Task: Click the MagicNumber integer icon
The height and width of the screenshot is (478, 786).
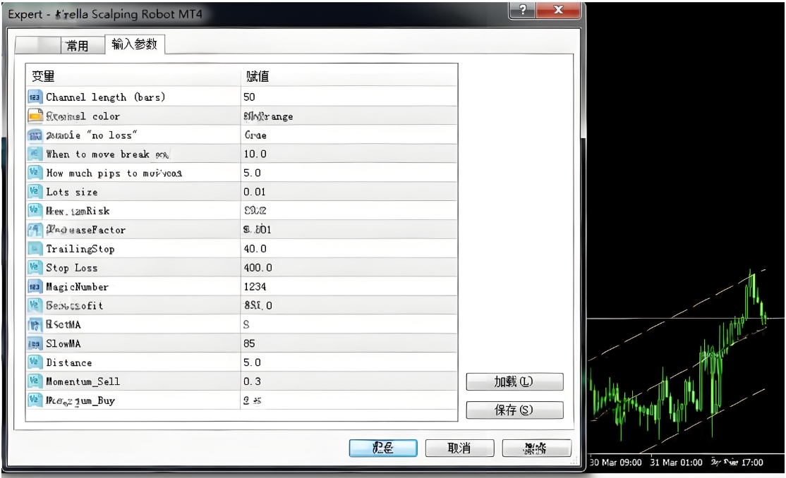Action: (34, 287)
